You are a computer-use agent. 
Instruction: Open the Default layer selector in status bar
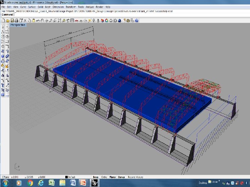click(72, 177)
